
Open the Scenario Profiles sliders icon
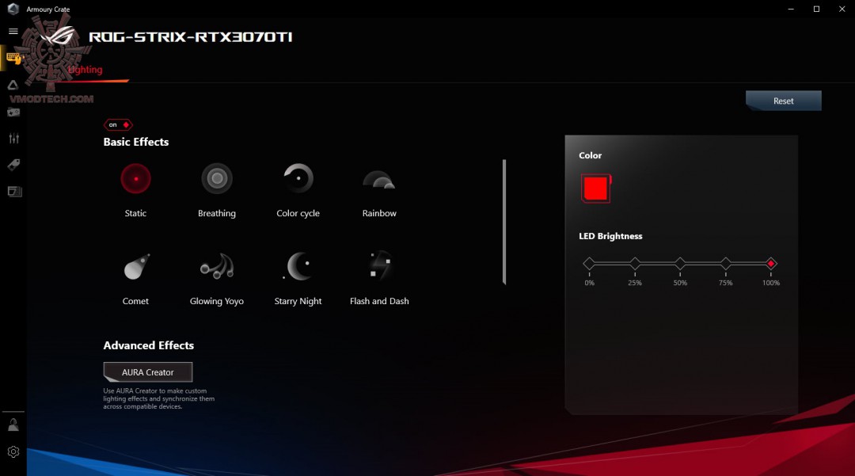[x=13, y=139]
